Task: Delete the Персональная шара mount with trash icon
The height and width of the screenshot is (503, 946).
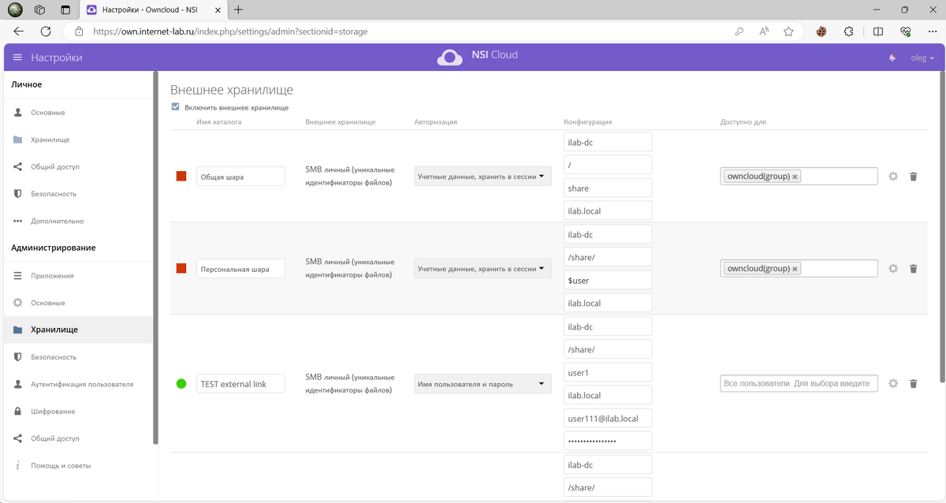Action: [x=913, y=268]
